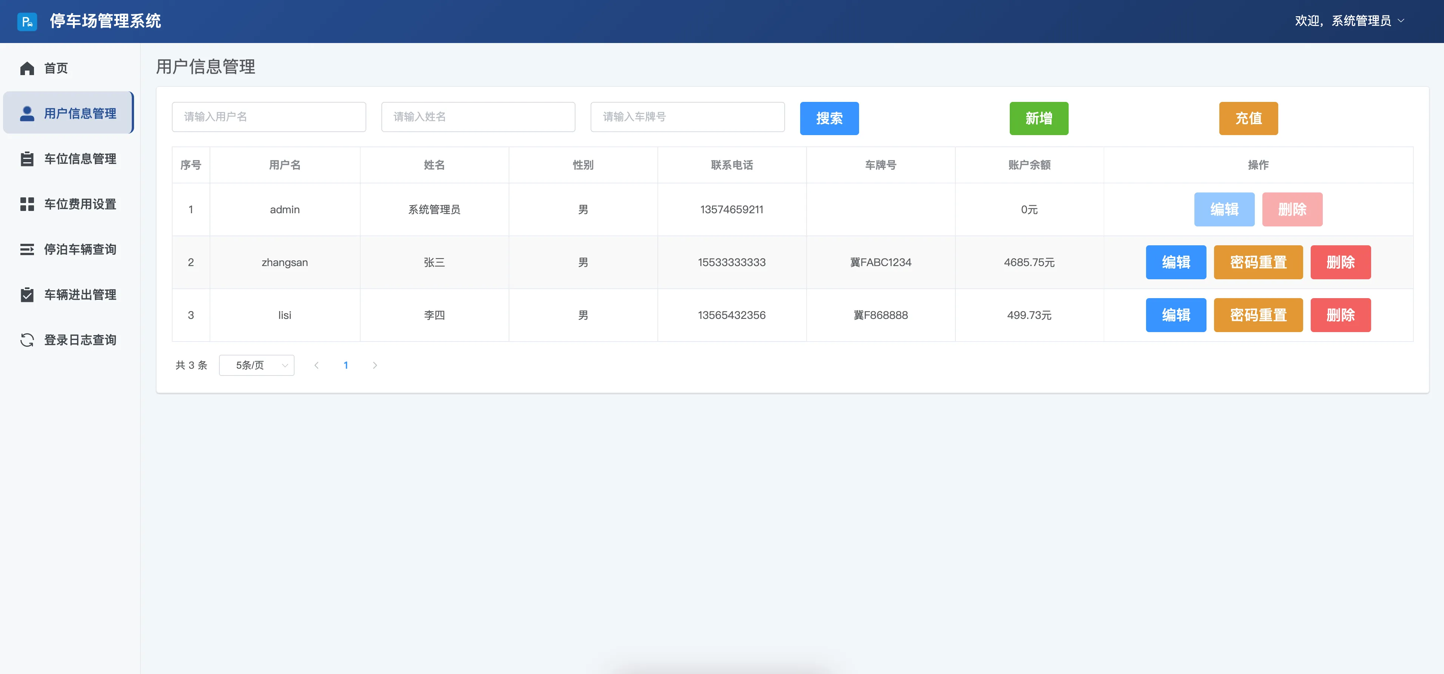Click the checkmark icon for 车辆进出管理
This screenshot has height=674, width=1444.
pyautogui.click(x=27, y=295)
